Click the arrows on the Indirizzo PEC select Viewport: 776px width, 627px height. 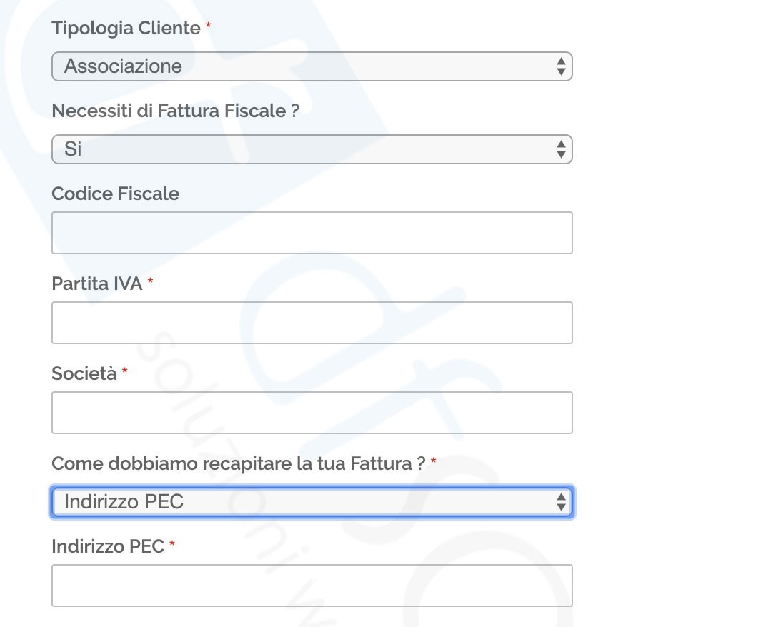[x=561, y=502]
